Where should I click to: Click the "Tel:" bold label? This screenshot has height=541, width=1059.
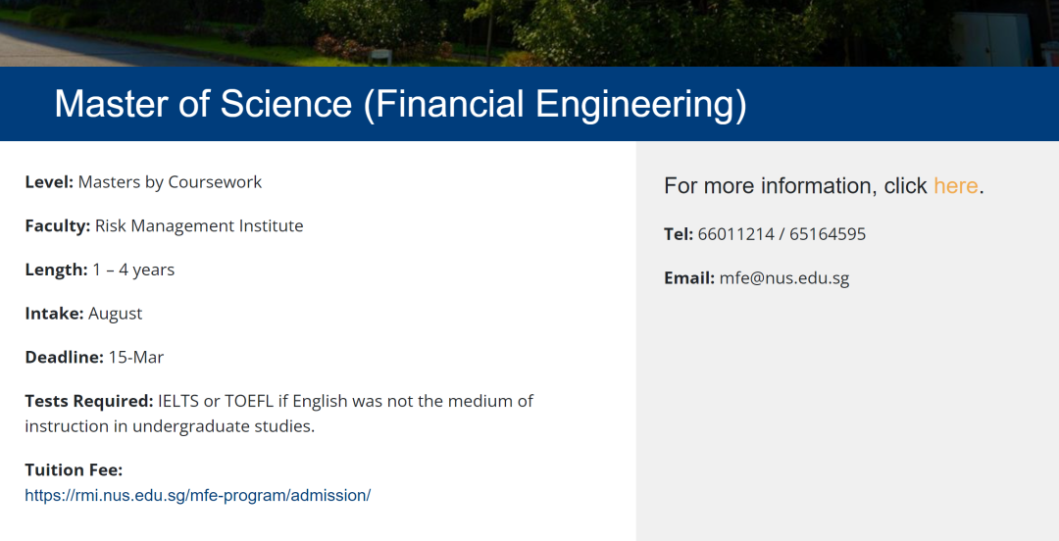pyautogui.click(x=679, y=233)
